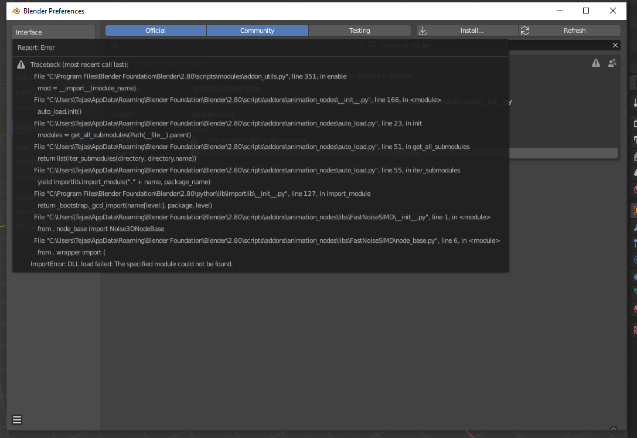Click the Refresh button
The height and width of the screenshot is (438, 637).
click(x=575, y=30)
